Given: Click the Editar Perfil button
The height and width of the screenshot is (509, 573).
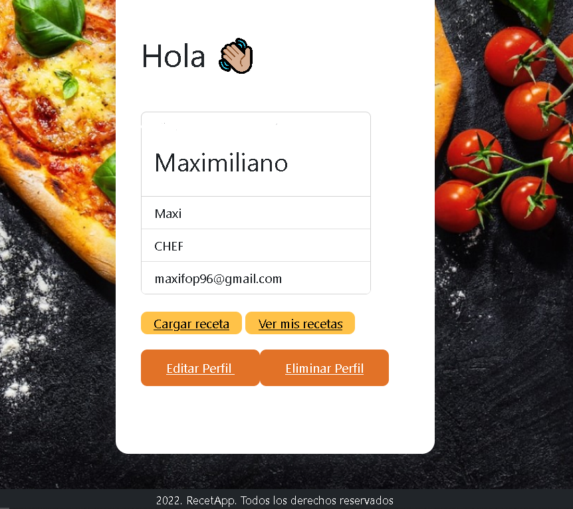Looking at the screenshot, I should [200, 367].
